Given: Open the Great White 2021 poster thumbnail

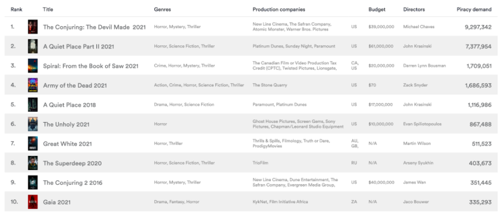Looking at the screenshot, I should point(33,144).
